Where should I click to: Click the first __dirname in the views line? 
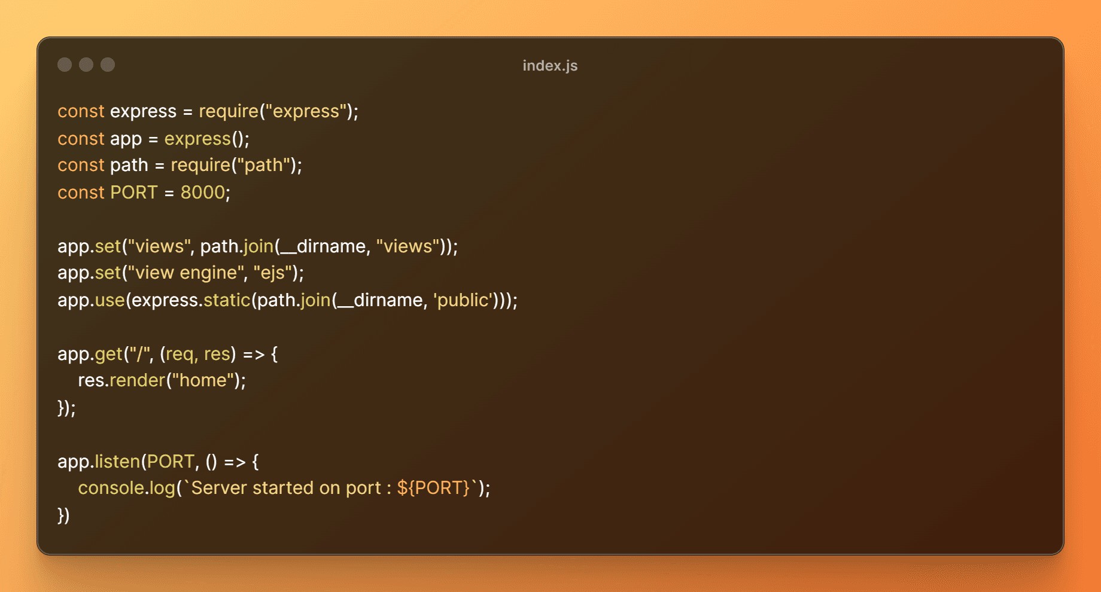click(323, 246)
